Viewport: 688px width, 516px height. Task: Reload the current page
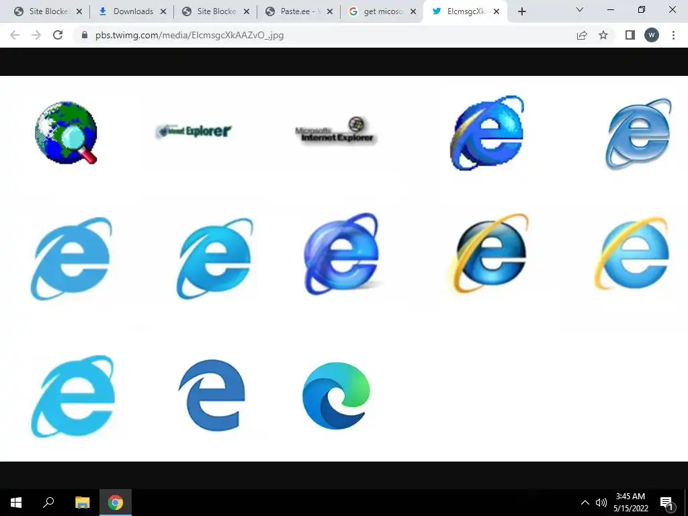tap(58, 35)
